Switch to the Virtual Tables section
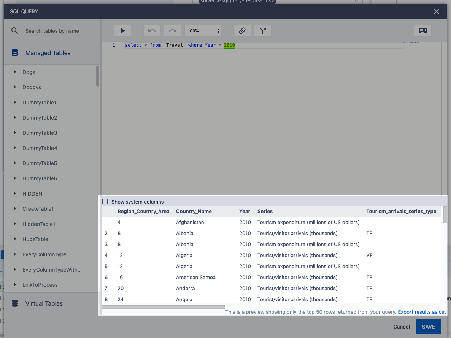451x338 pixels. 44,303
